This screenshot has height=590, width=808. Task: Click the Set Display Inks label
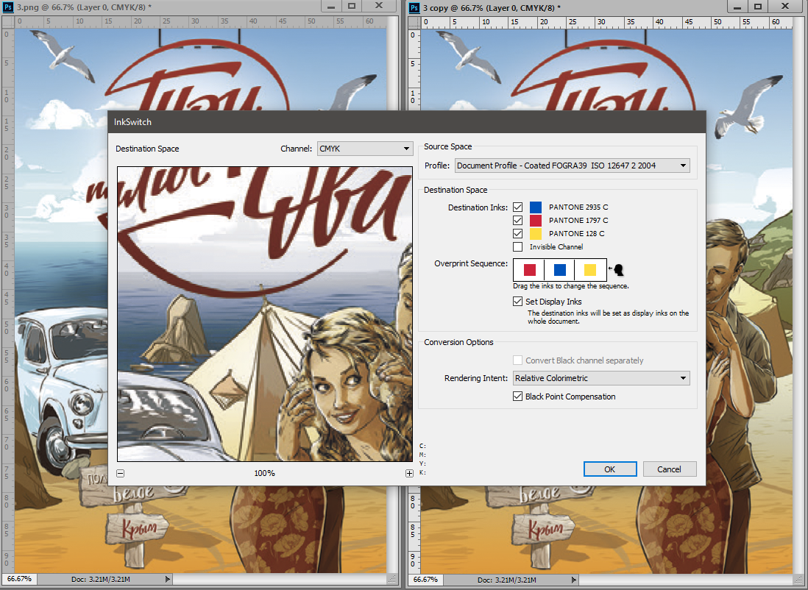553,302
